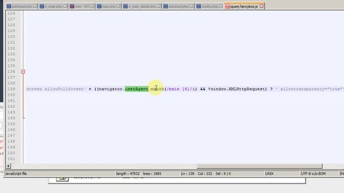Open the new 191 tab

[x=82, y=6]
